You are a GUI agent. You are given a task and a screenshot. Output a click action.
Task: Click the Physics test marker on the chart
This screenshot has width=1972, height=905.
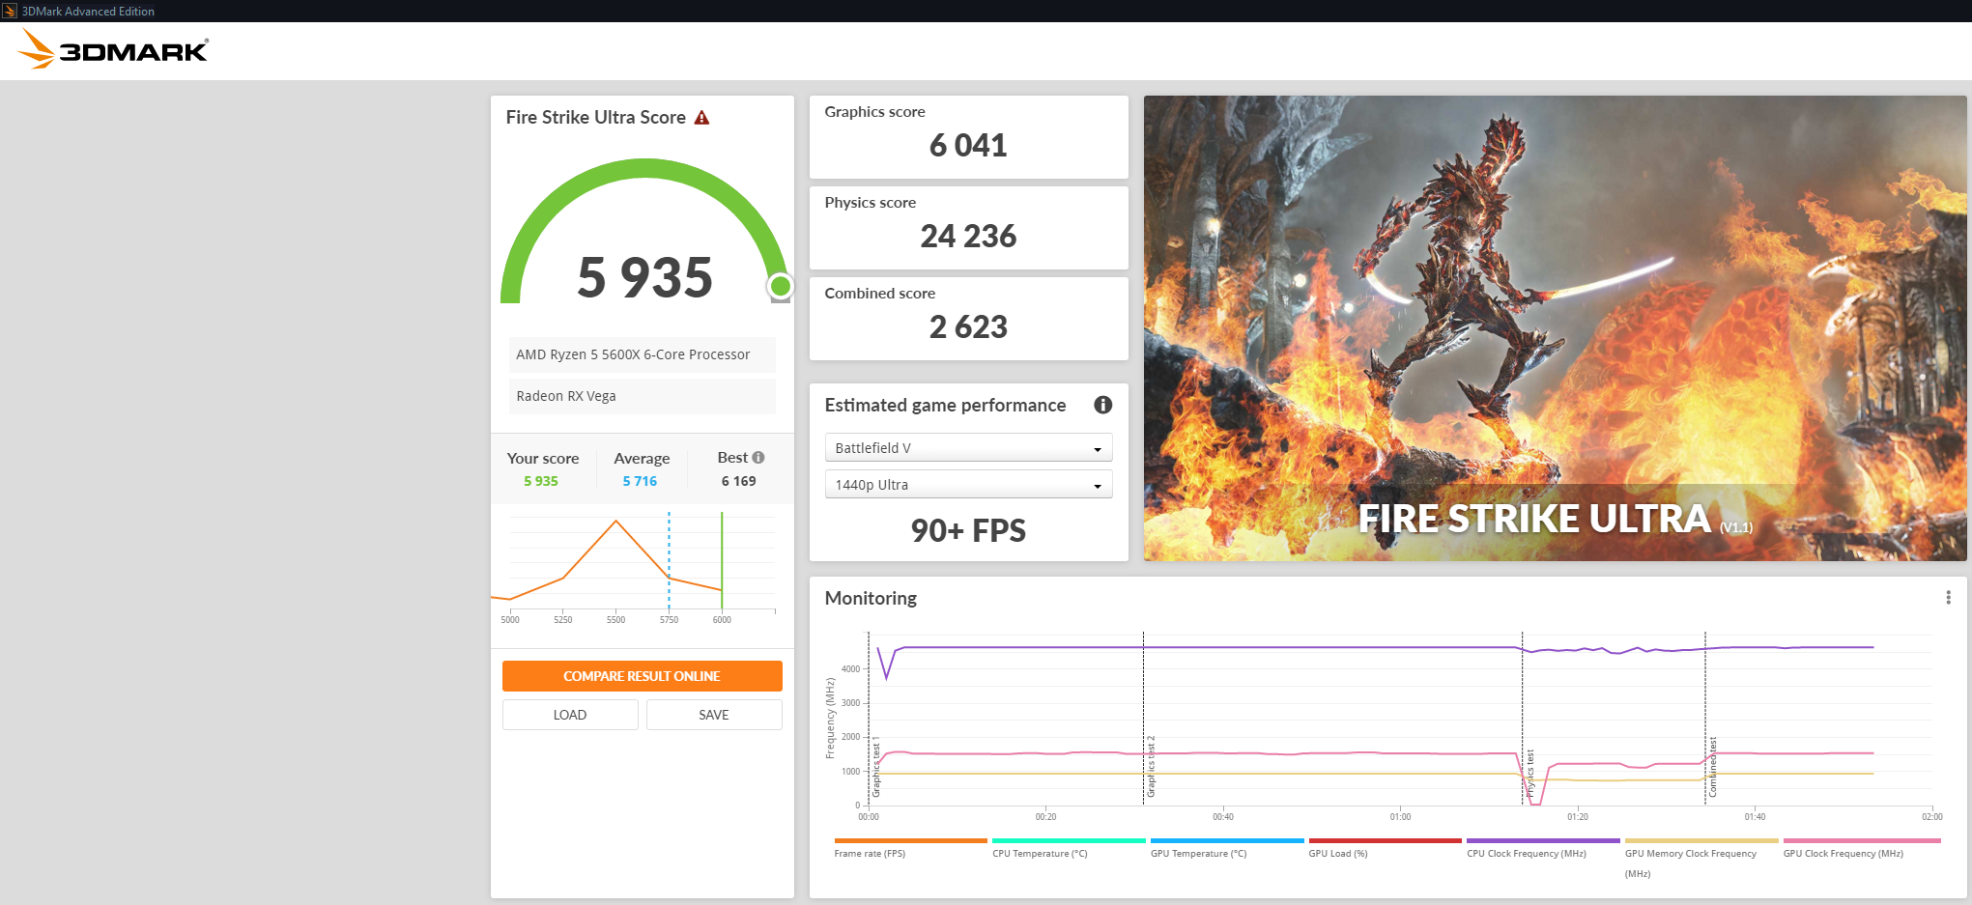[x=1530, y=773]
